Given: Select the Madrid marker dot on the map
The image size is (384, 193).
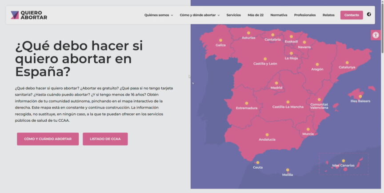Looking at the screenshot, I should click(x=276, y=83).
